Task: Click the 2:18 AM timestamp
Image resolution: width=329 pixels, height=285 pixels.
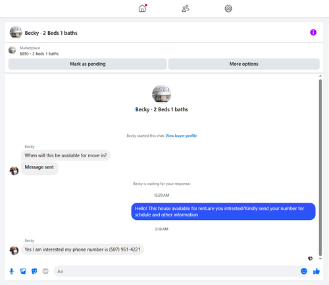Action: tap(162, 229)
